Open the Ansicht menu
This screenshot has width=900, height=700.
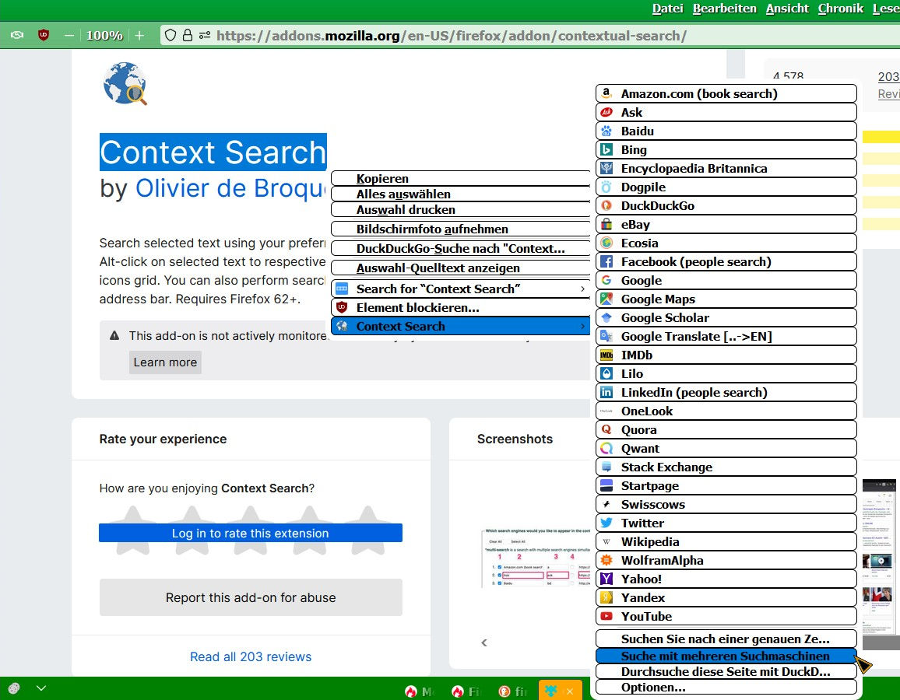[787, 9]
